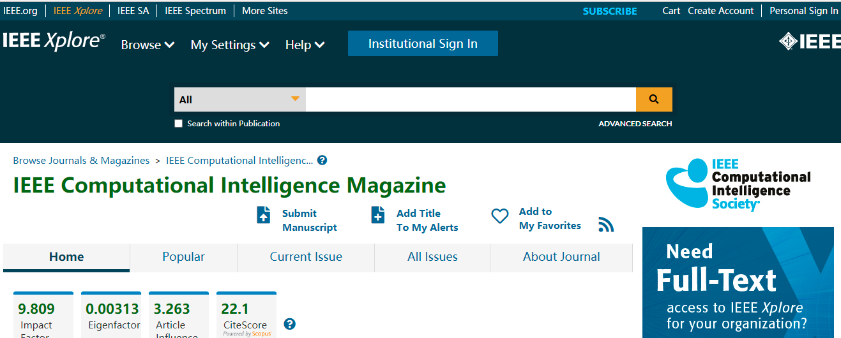The image size is (841, 338).
Task: Open the Advanced Search link
Action: point(635,124)
